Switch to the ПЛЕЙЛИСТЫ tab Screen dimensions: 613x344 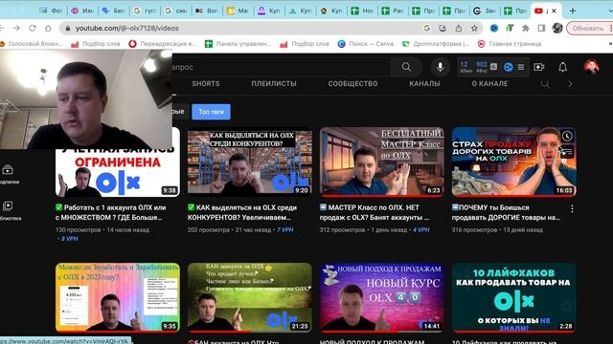274,83
